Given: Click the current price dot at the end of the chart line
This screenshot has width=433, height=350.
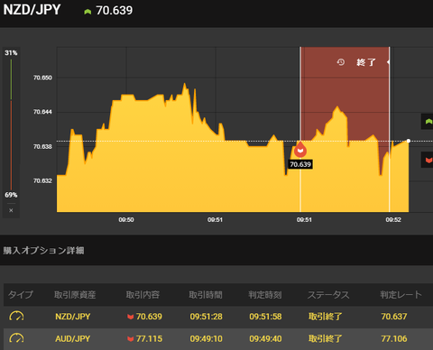Looking at the screenshot, I should [409, 141].
